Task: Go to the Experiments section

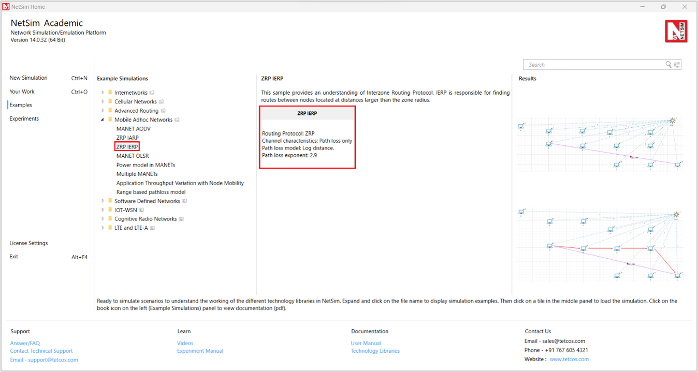Action: point(24,118)
